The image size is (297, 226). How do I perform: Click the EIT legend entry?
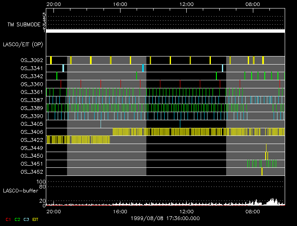[36, 219]
